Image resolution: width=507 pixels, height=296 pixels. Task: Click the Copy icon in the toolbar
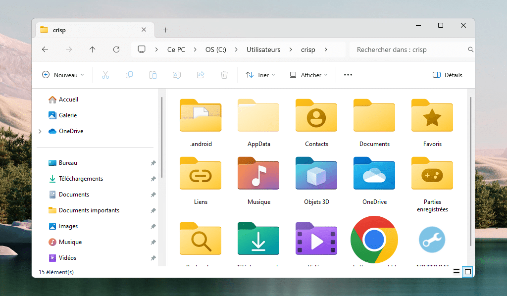pos(129,75)
